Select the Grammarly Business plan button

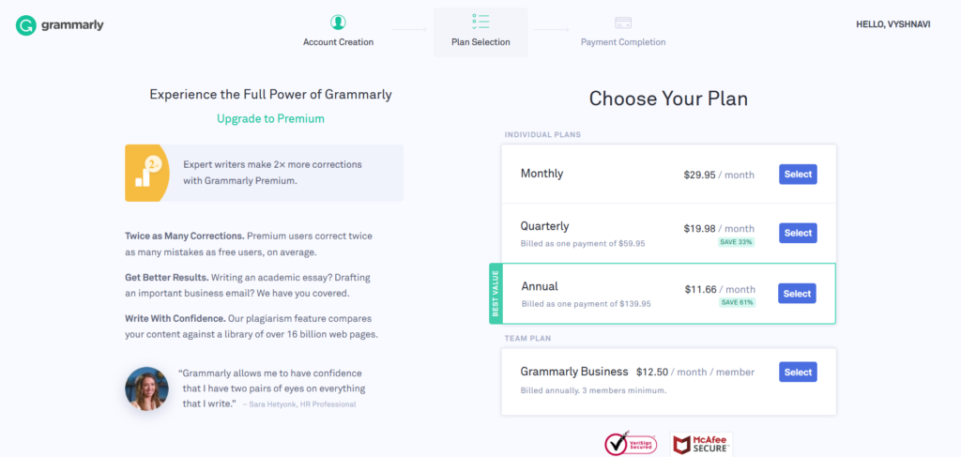(798, 372)
